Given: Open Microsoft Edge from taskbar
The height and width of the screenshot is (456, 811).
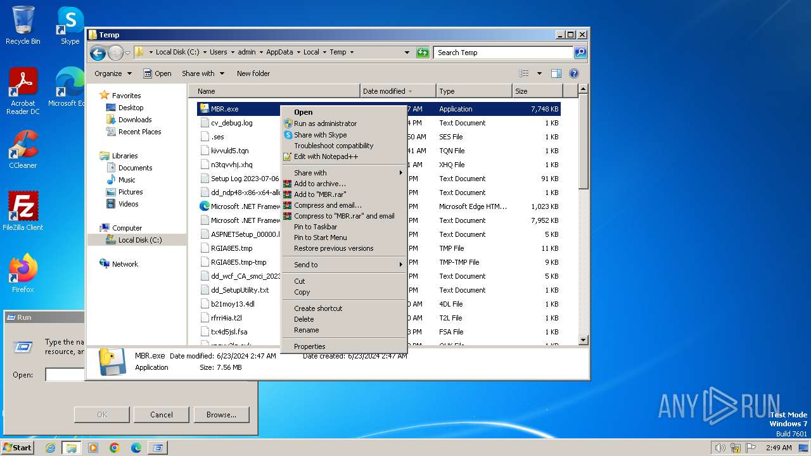Looking at the screenshot, I should [x=136, y=448].
